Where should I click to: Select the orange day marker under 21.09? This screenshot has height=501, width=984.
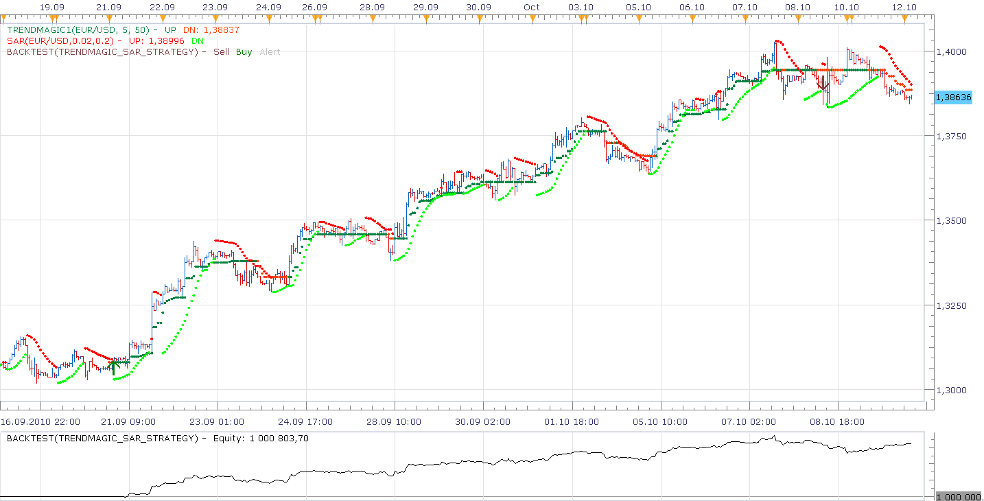tap(109, 19)
